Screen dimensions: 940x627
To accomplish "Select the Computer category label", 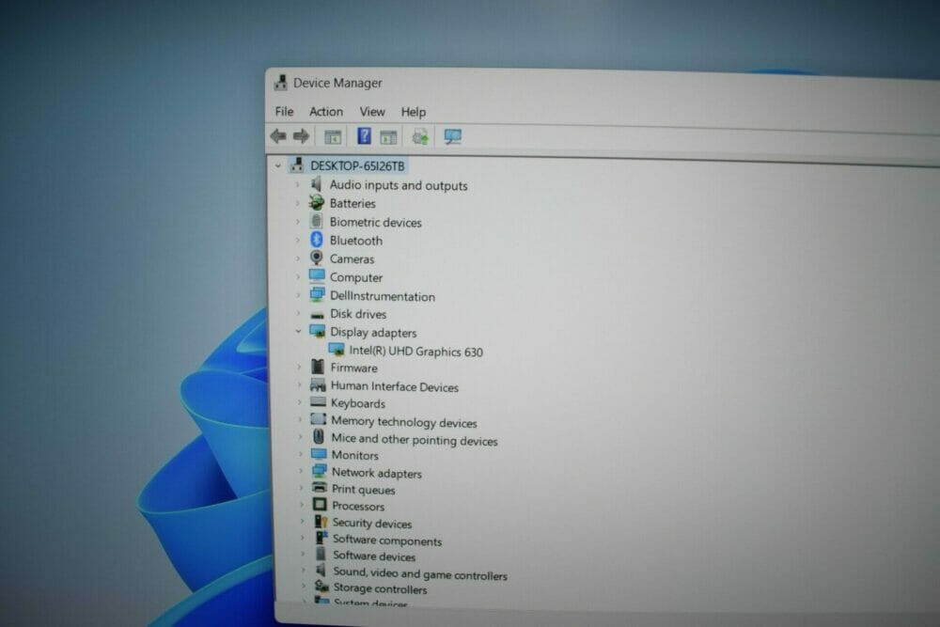I will point(356,277).
